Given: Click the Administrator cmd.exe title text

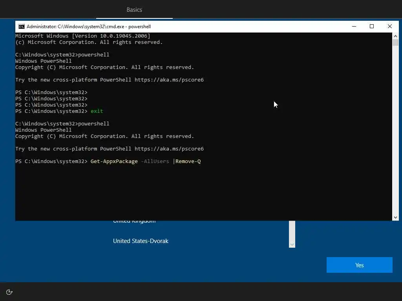Looking at the screenshot, I should pyautogui.click(x=89, y=27).
